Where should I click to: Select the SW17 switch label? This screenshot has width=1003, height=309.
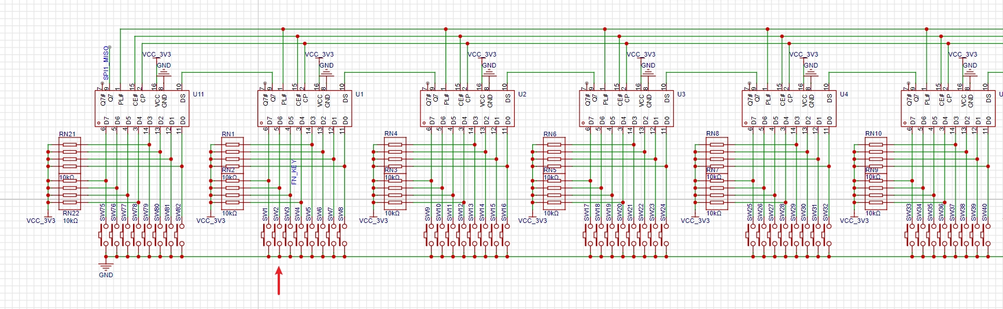click(x=587, y=213)
